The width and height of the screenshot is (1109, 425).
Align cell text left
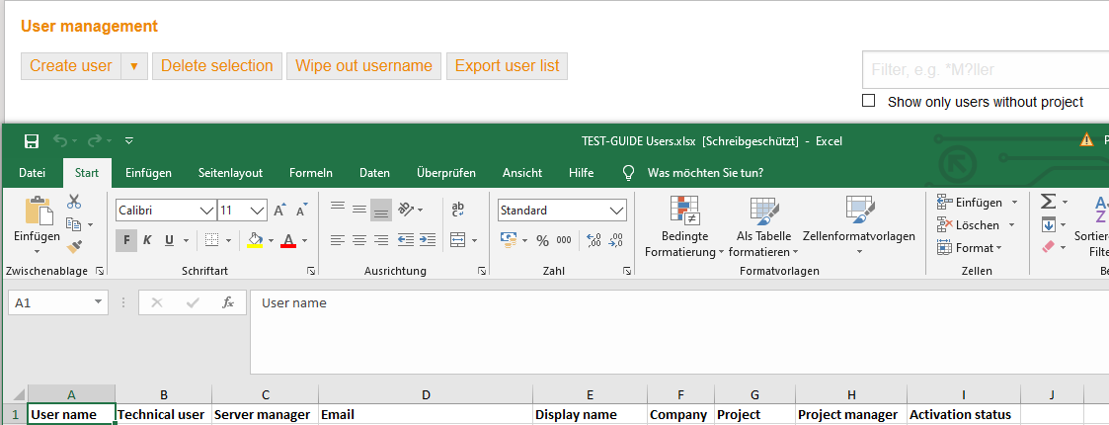point(338,240)
